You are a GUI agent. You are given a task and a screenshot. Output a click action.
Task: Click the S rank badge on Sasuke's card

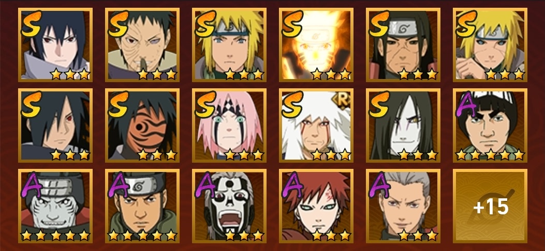31,24
